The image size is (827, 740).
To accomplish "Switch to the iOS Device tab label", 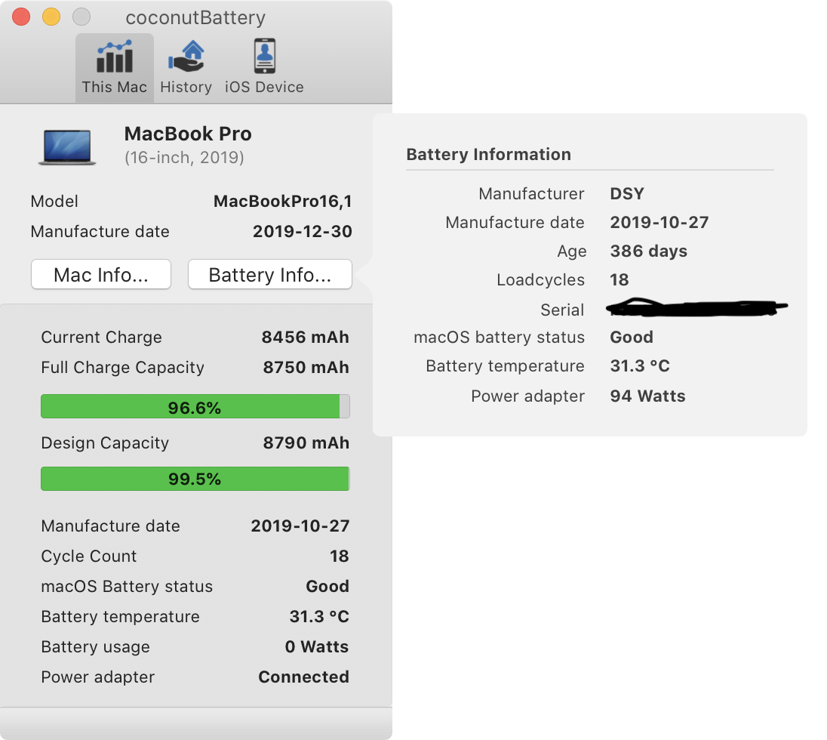I will [264, 87].
